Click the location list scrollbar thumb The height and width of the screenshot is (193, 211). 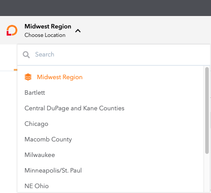pos(207,110)
